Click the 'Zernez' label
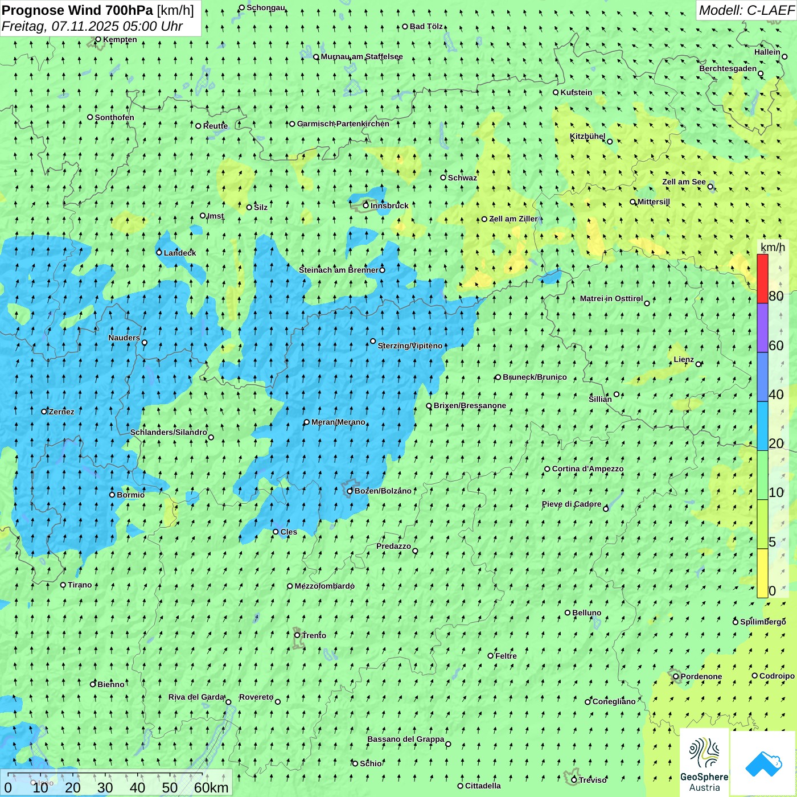797x797 pixels. pyautogui.click(x=61, y=412)
